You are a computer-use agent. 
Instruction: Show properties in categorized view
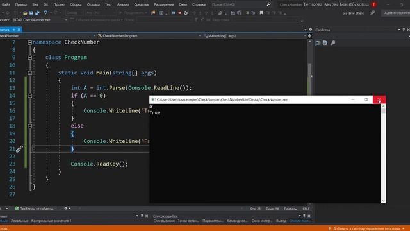pyautogui.click(x=318, y=43)
